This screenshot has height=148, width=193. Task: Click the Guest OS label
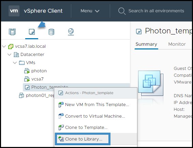tap(183, 69)
